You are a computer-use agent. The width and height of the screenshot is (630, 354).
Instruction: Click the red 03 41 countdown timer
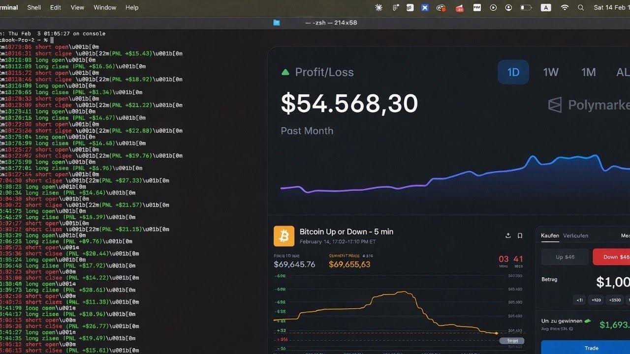(x=511, y=259)
